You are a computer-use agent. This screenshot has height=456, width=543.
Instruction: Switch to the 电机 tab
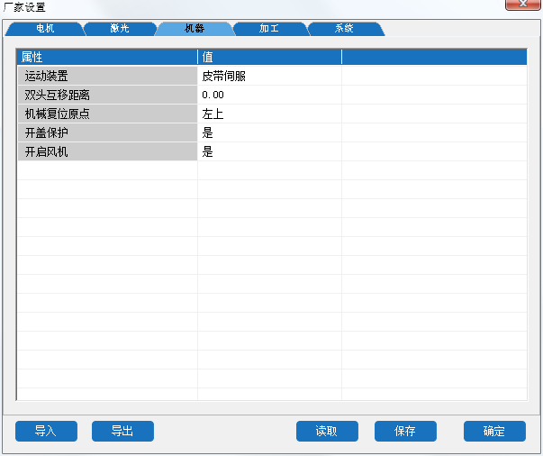click(45, 29)
